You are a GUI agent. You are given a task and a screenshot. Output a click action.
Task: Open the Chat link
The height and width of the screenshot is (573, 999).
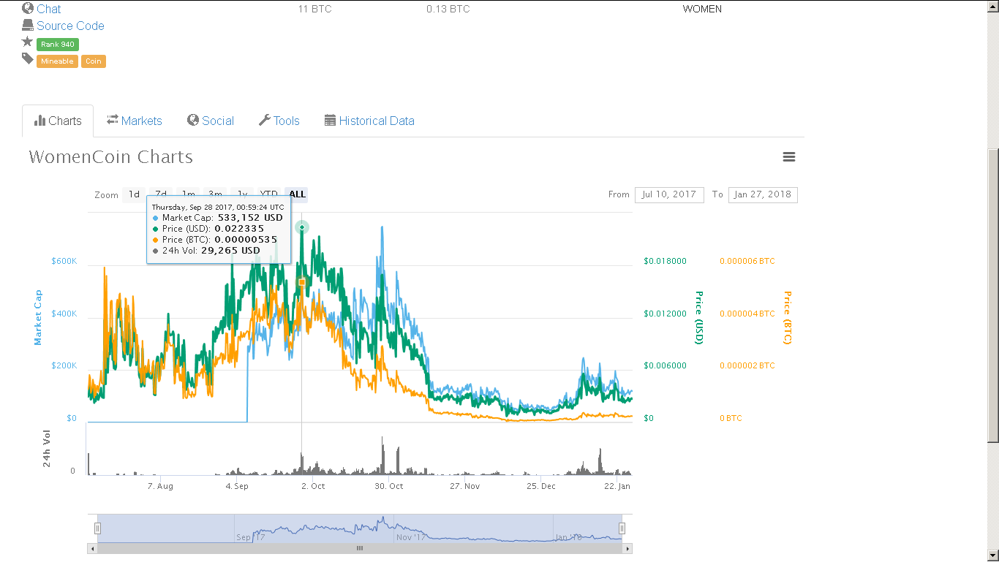point(49,9)
